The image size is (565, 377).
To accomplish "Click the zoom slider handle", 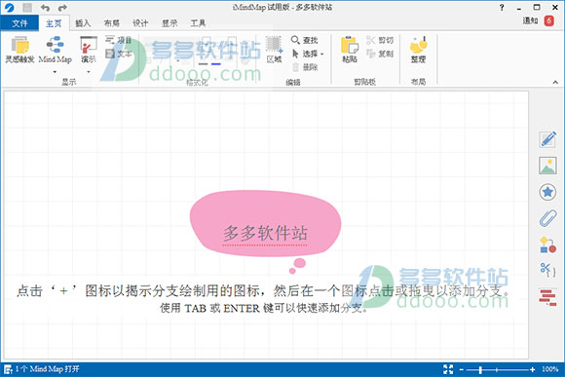I will click(x=480, y=369).
